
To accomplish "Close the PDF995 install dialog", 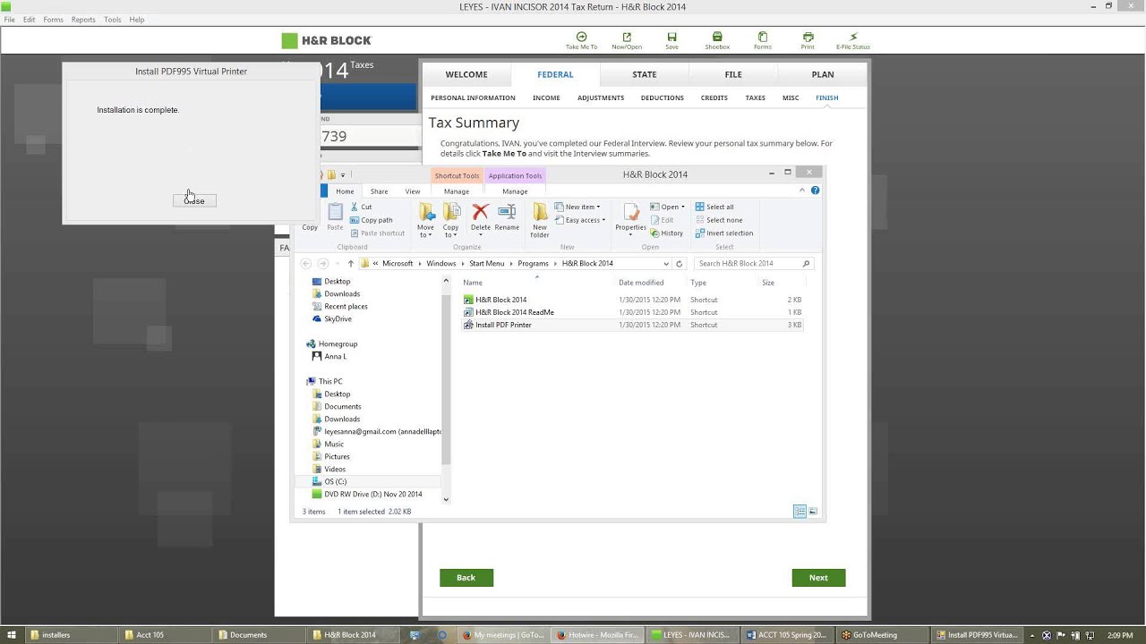I will point(194,200).
